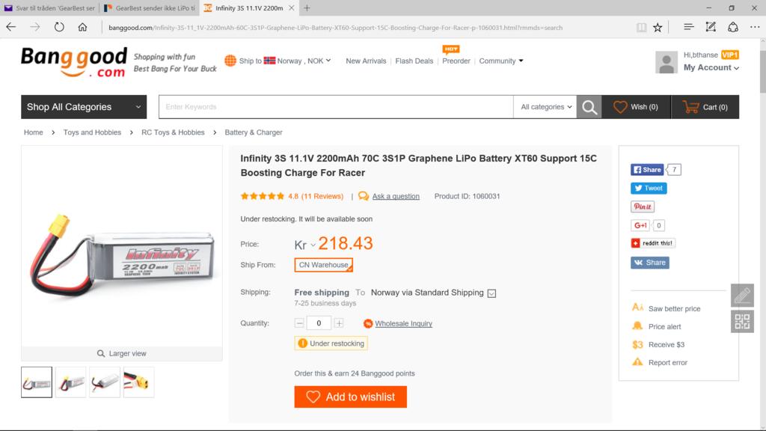Click the search magnifier button
The image size is (766, 431).
589,107
